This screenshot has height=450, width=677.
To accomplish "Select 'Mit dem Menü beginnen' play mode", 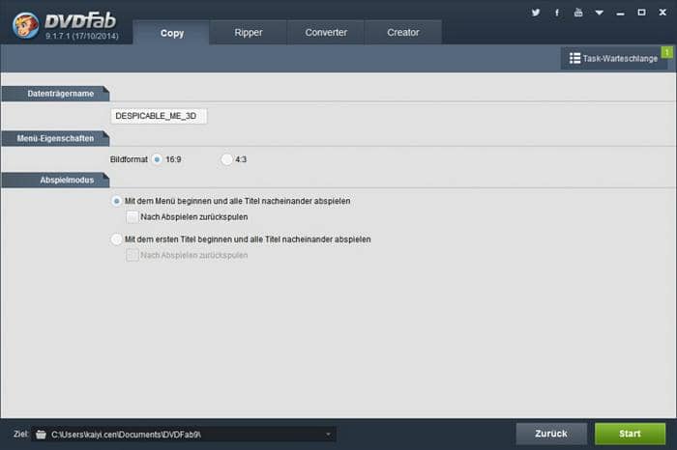I will [117, 201].
